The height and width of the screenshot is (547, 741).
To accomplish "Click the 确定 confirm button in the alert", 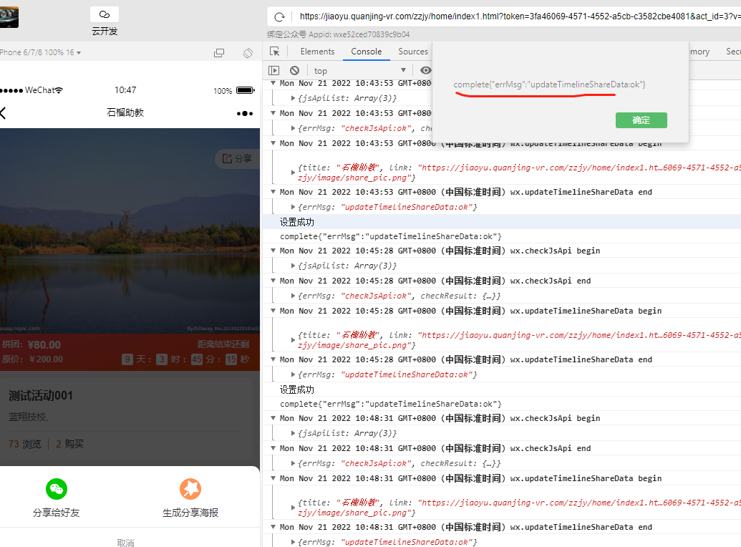I will pyautogui.click(x=641, y=120).
